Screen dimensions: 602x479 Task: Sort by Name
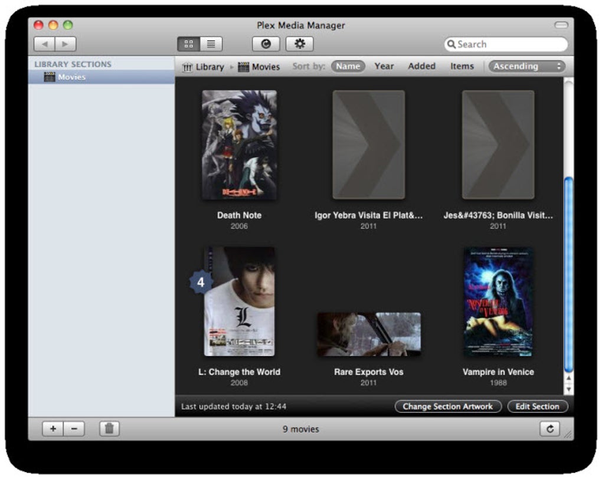[348, 67]
